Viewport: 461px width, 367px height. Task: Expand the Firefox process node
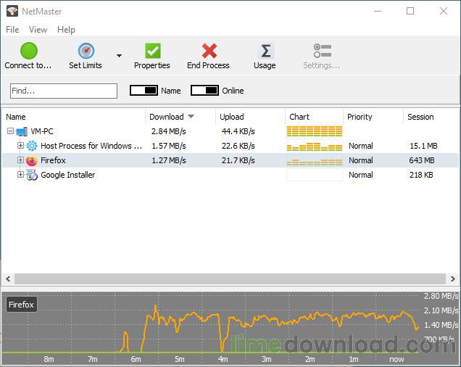pos(21,160)
